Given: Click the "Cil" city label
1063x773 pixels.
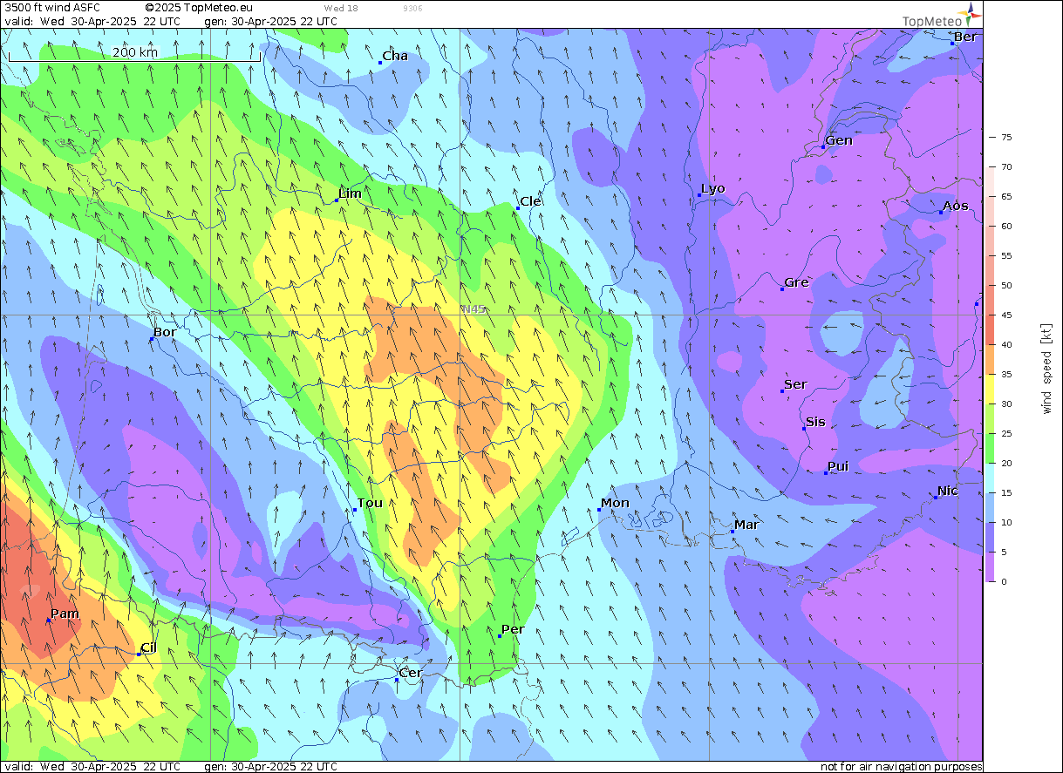Looking at the screenshot, I should point(148,648).
